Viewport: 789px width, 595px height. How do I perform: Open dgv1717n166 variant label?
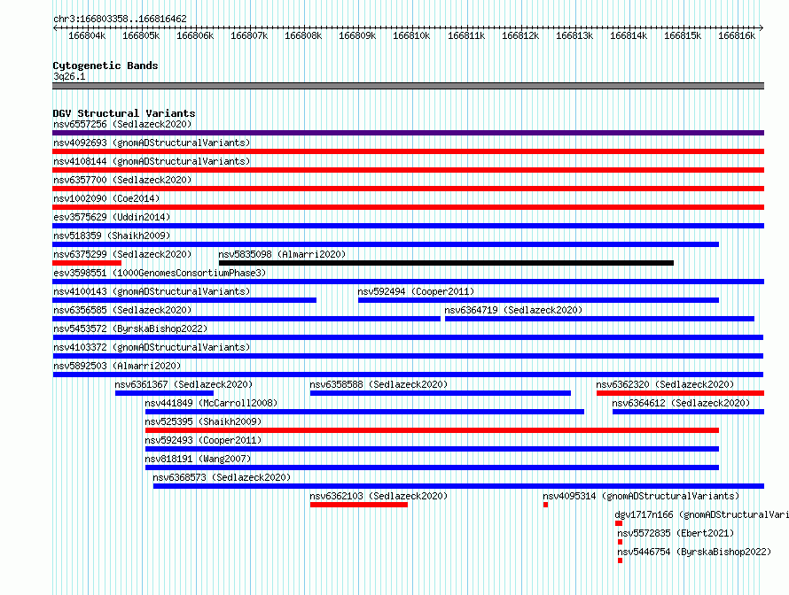[701, 514]
